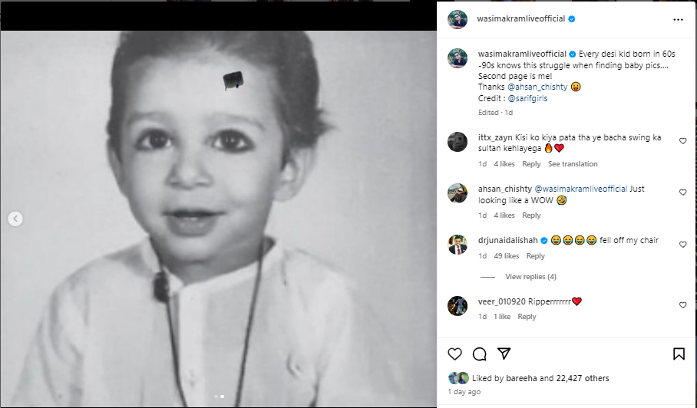Expand View replies (4)
Viewport: 697px width, 408px height.
pos(530,277)
